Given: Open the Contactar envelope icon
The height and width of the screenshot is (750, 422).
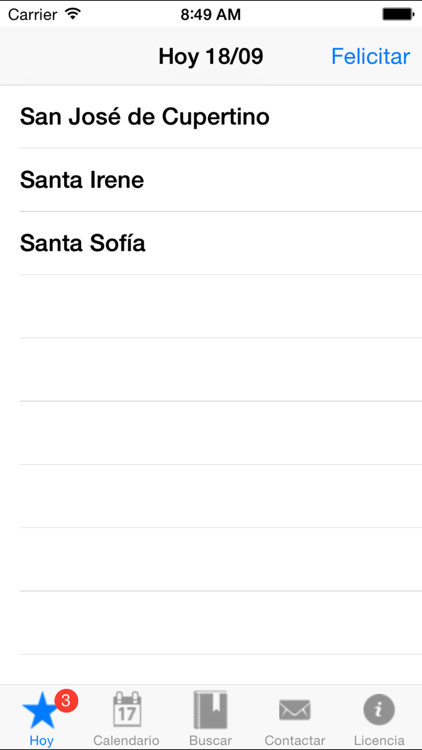Looking at the screenshot, I should pos(295,710).
